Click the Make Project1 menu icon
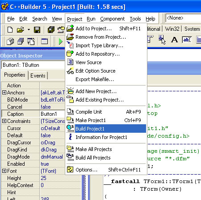Image resolution: width=201 pixels, height=200 pixels. tap(70, 120)
